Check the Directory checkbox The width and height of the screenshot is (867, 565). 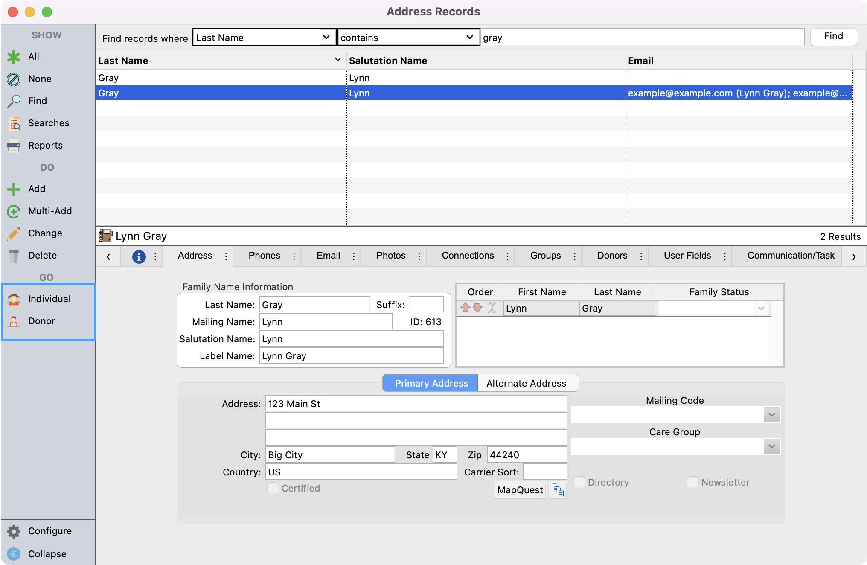[x=579, y=482]
